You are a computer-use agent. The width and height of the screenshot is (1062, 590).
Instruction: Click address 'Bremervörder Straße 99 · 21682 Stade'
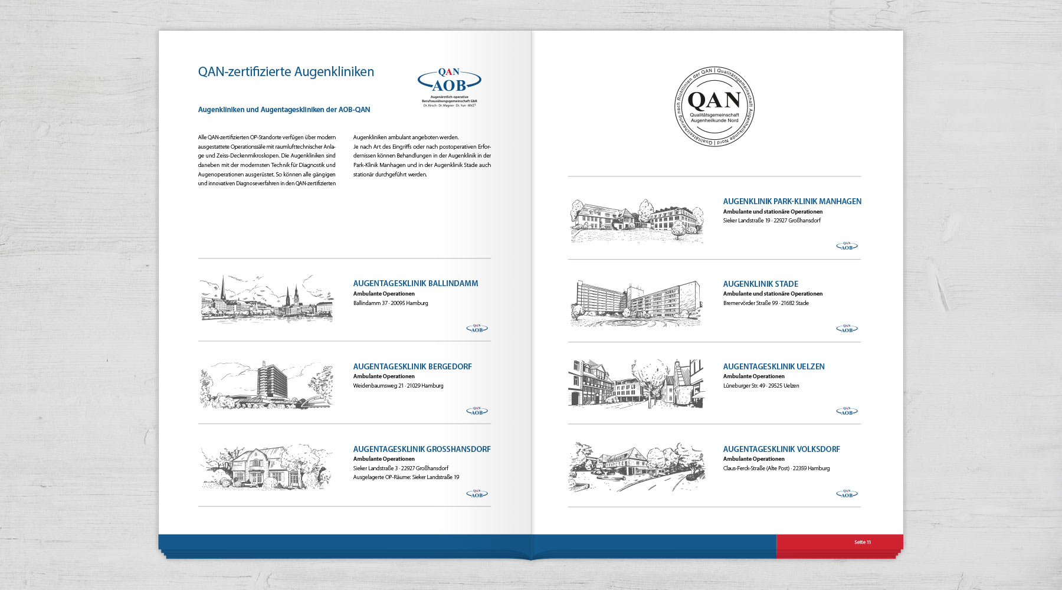[x=766, y=303]
